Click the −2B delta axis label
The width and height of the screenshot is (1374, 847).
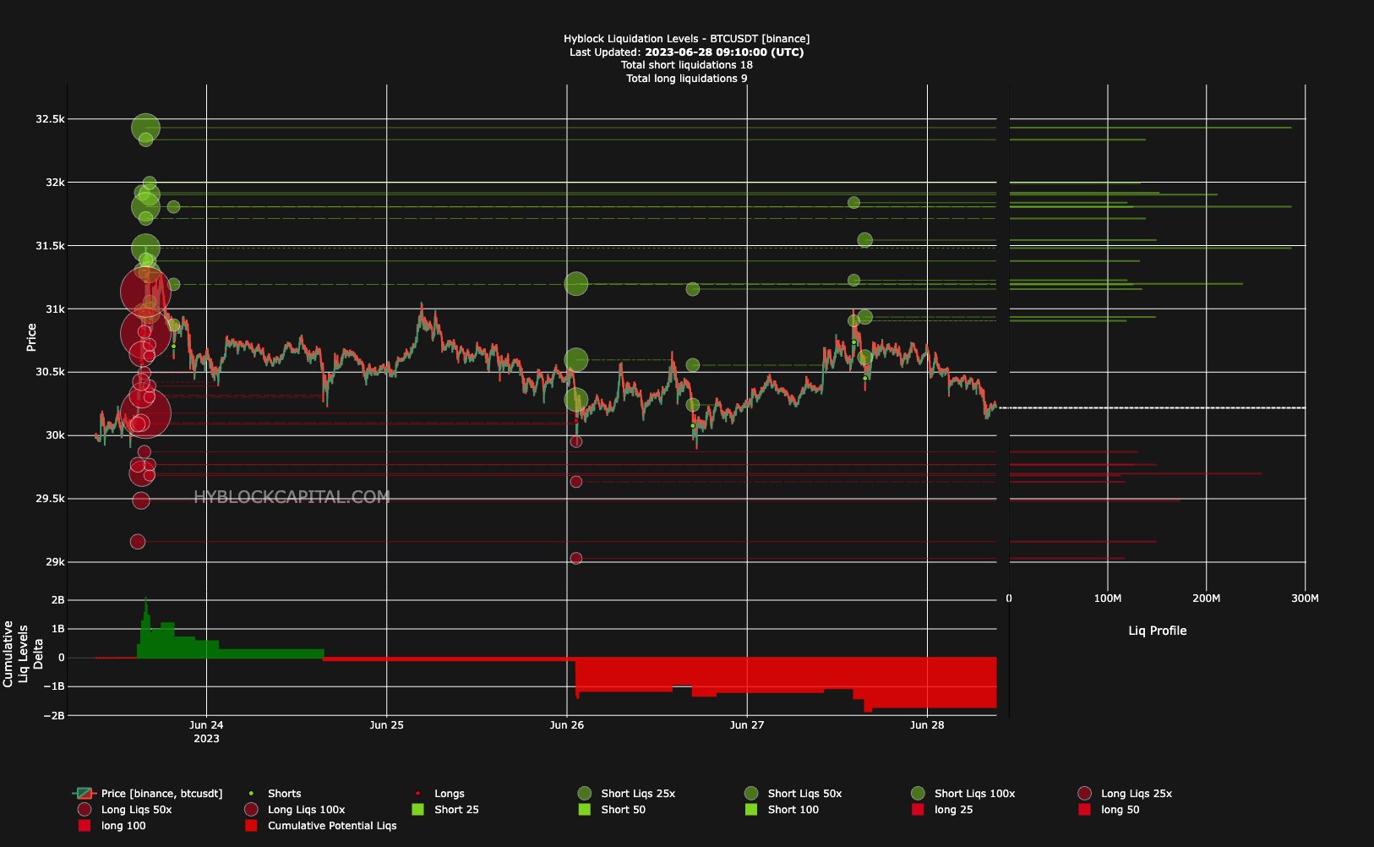click(54, 715)
